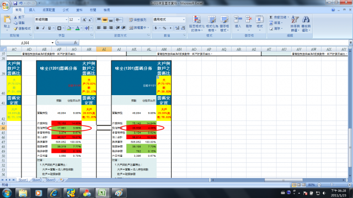Expand the merge and center arrow
The height and width of the screenshot is (198, 353).
[x=148, y=28]
